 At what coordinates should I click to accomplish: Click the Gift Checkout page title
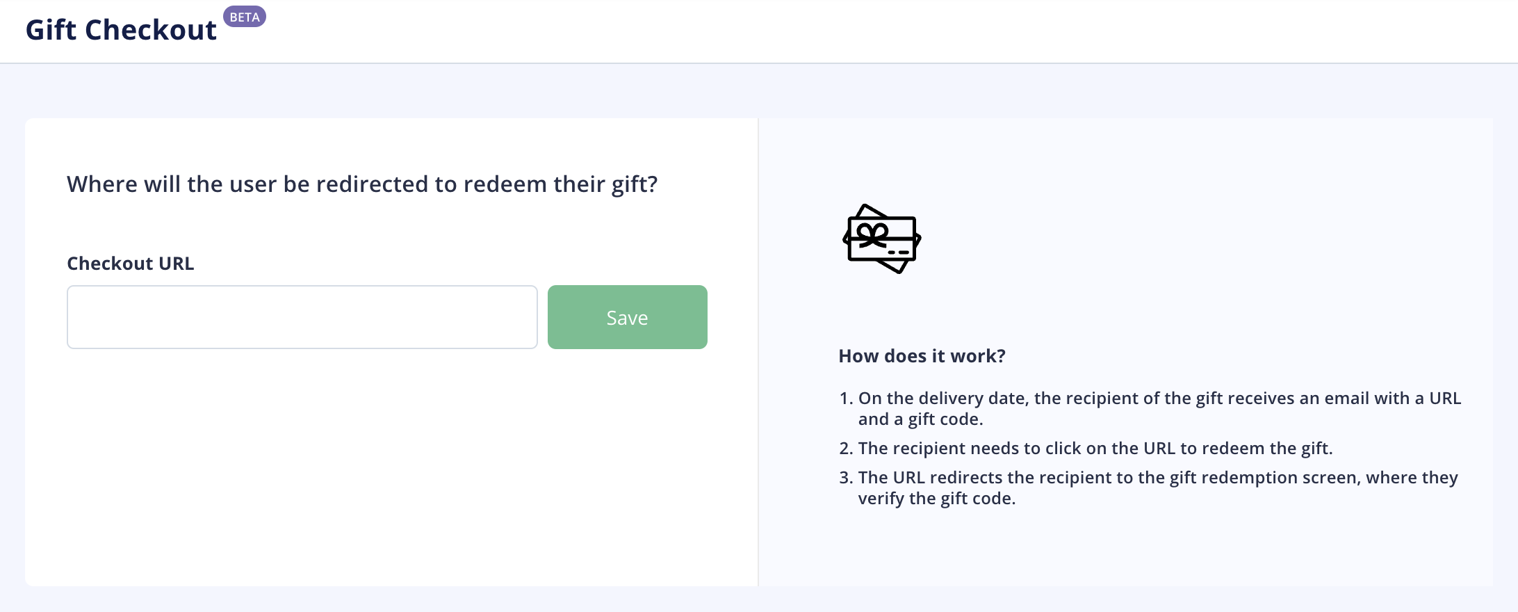point(121,30)
